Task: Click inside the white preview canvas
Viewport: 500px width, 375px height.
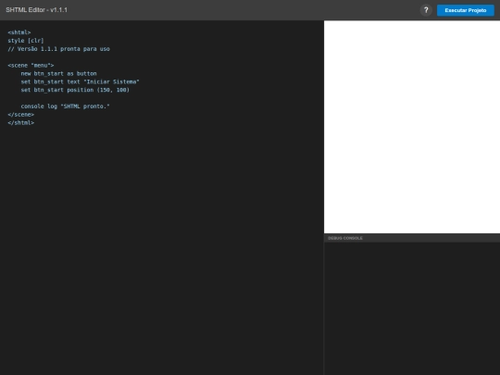Action: pos(412,127)
